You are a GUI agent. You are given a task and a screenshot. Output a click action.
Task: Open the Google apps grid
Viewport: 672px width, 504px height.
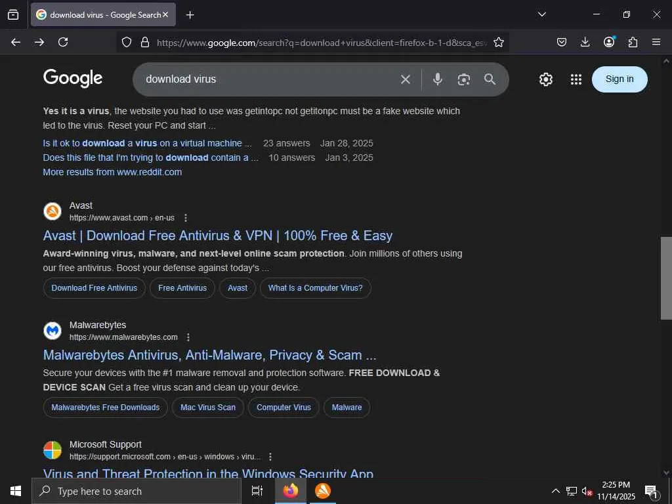(576, 79)
